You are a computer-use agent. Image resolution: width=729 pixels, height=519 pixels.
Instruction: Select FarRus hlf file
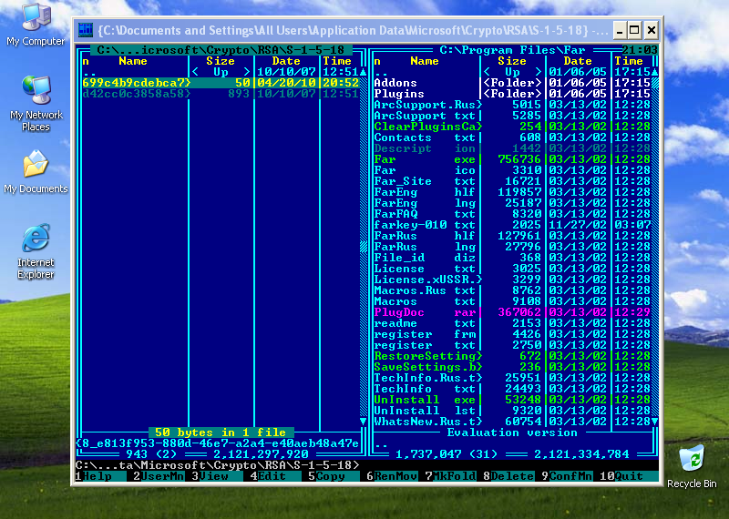tap(512, 236)
